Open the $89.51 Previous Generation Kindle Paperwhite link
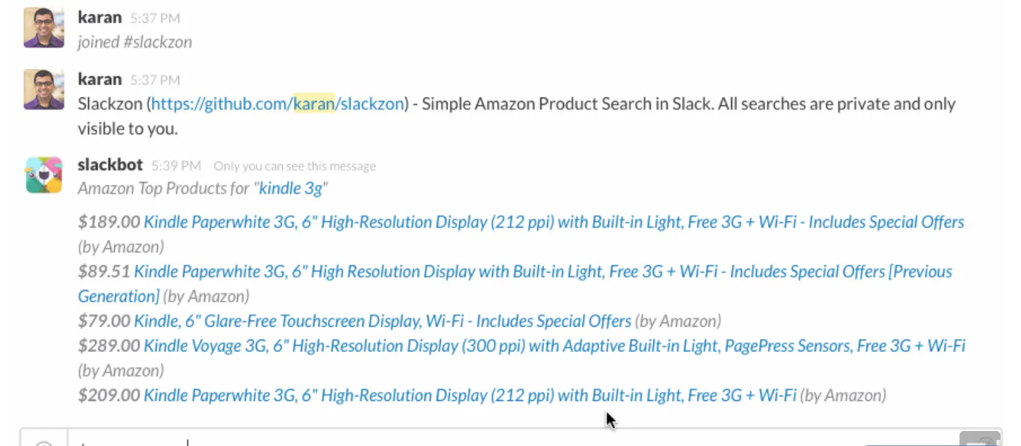This screenshot has width=1021, height=446. [x=515, y=284]
